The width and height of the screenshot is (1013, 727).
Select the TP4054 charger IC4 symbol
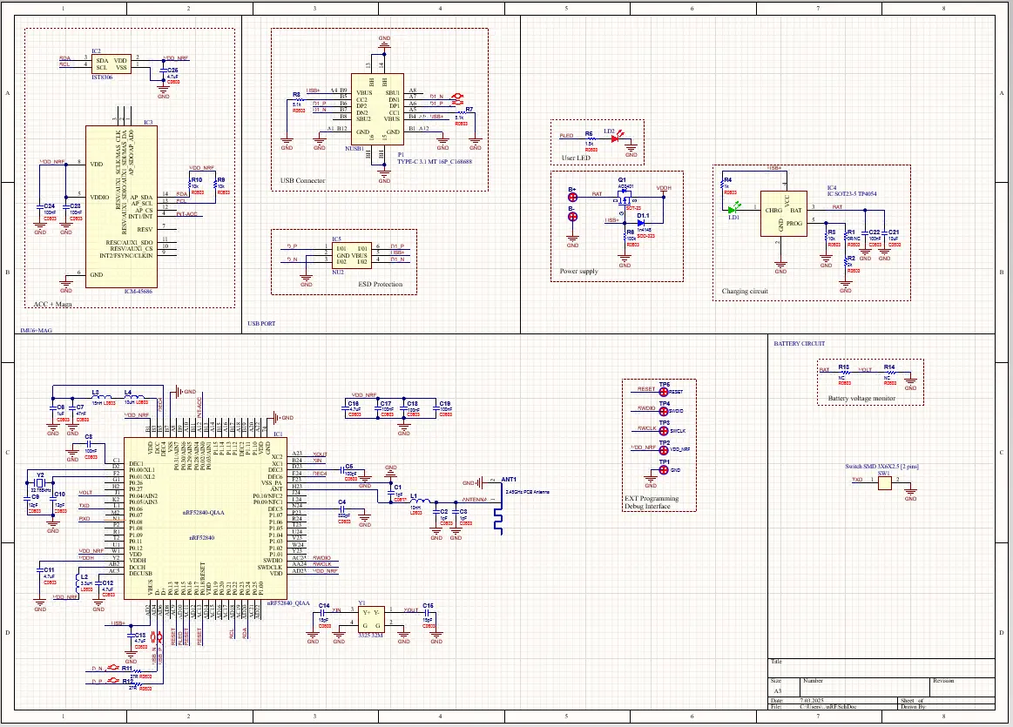point(784,213)
